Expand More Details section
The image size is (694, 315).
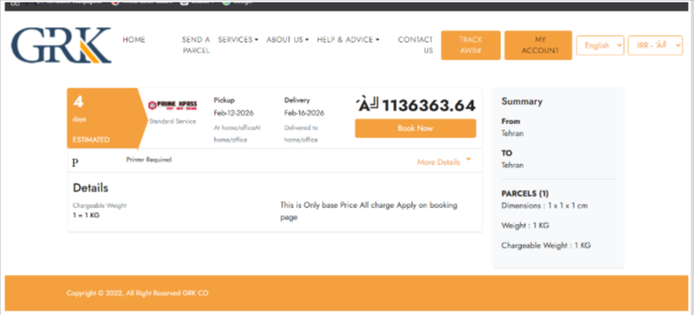click(444, 162)
